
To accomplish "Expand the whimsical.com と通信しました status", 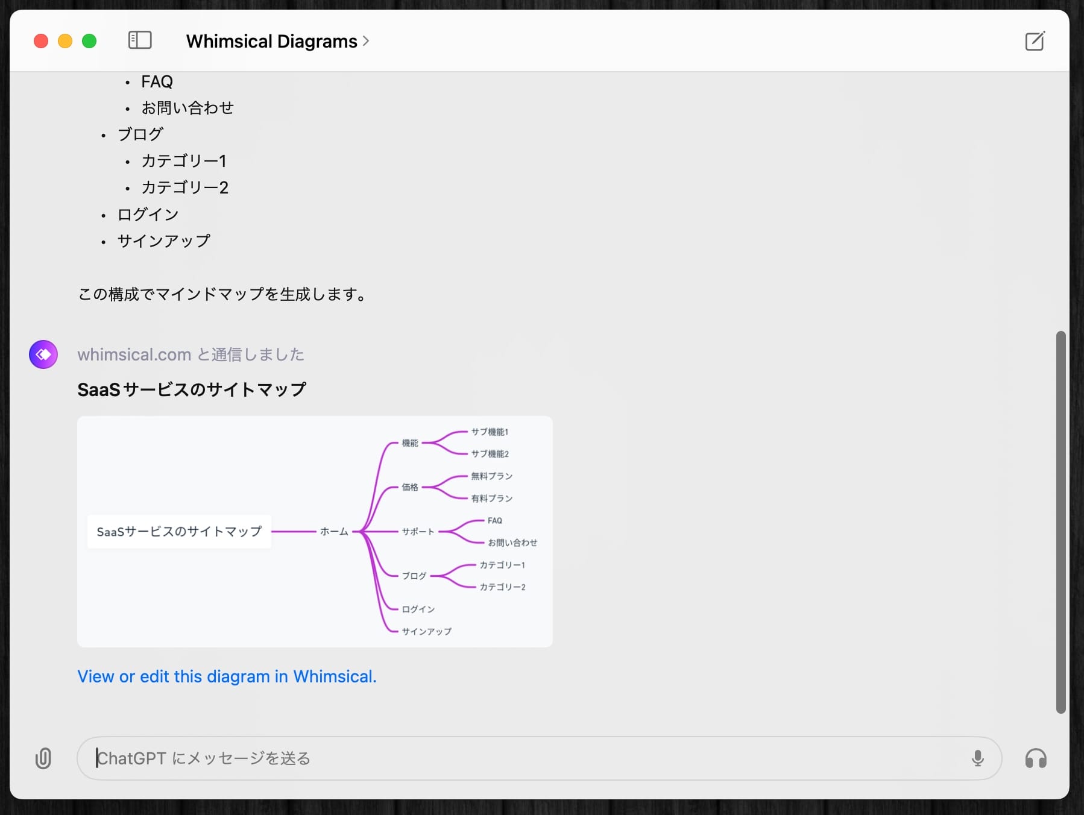I will tap(191, 354).
